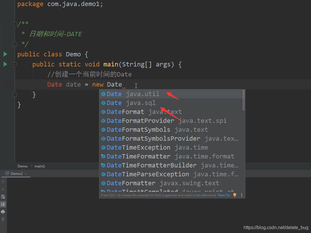Click the lightbulb icon in completion popup
311x233 pixels.
tap(235, 195)
